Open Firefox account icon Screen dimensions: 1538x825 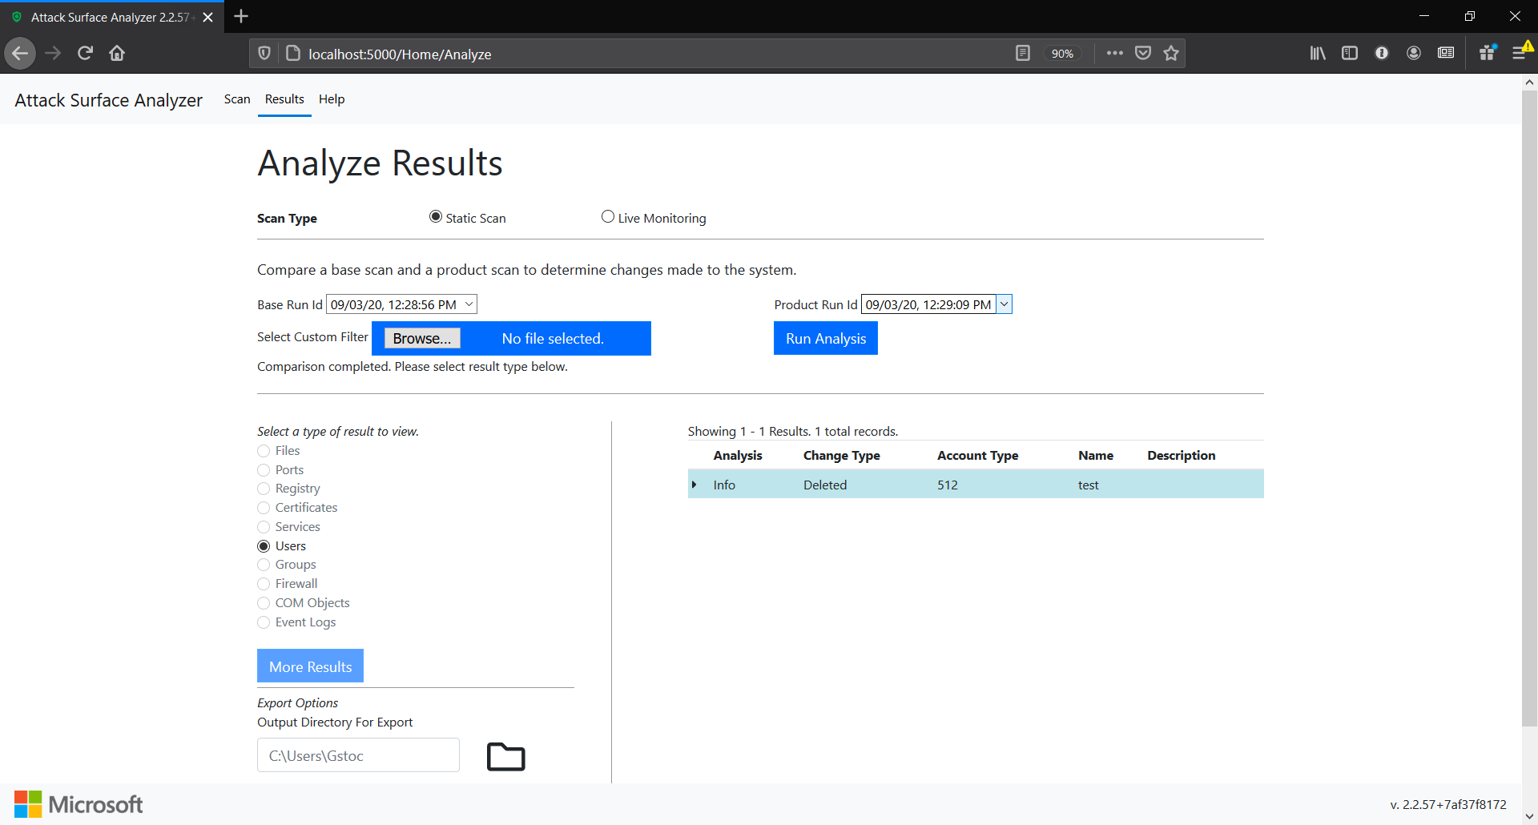1414,54
